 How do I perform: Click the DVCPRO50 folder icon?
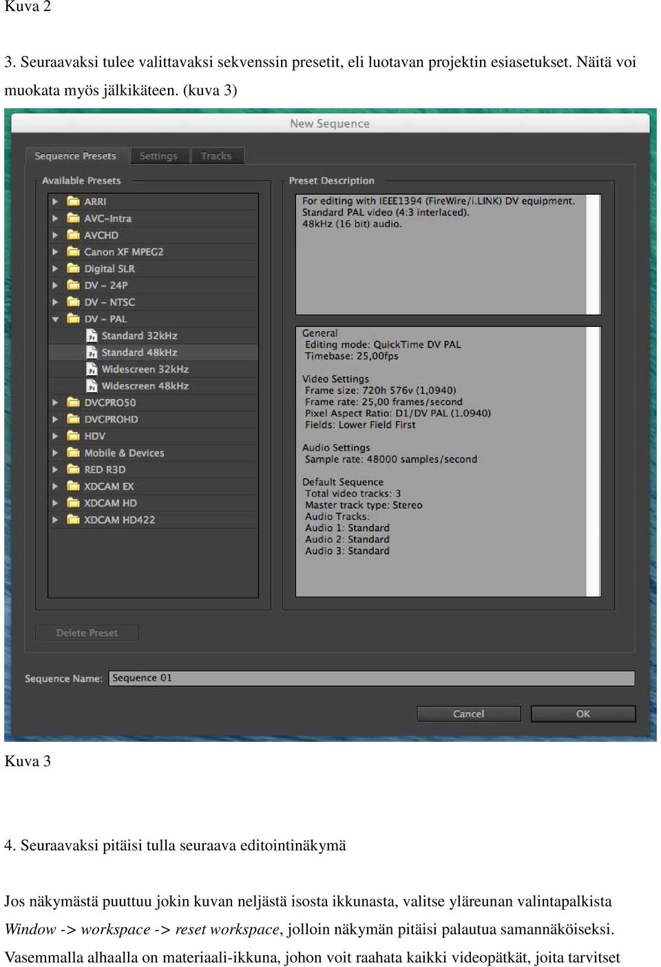tap(73, 402)
